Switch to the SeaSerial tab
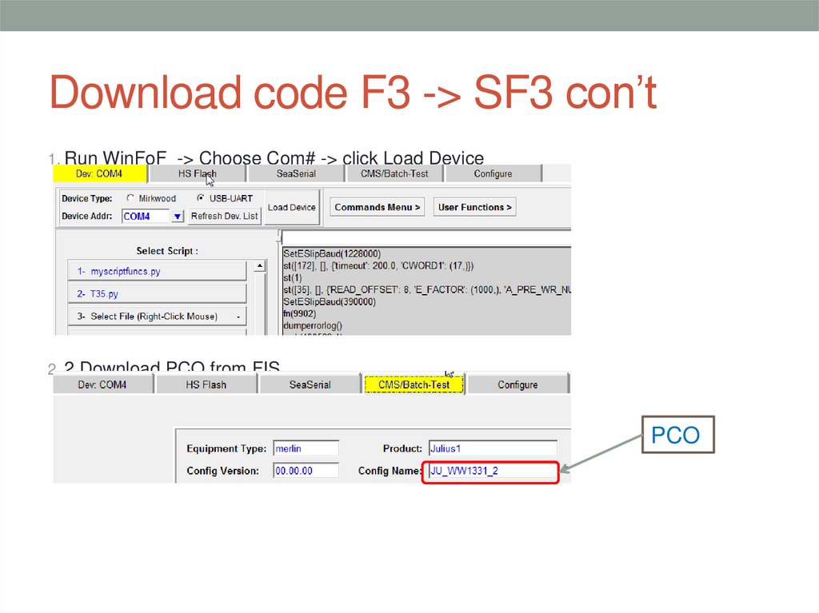Screen dimensions: 819x613 coord(295,173)
